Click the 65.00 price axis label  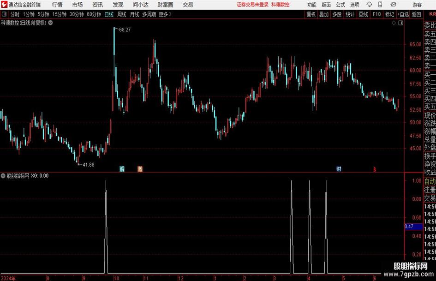pos(415,44)
